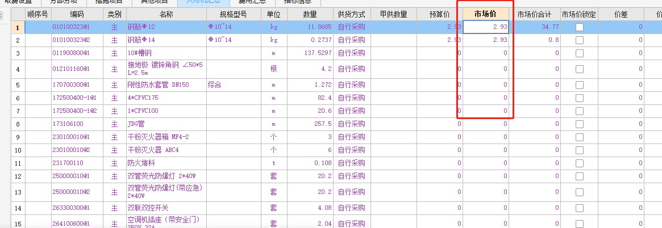Image resolution: width=662 pixels, height=228 pixels.
Task: Click the 类别 column header
Action: [115, 15]
